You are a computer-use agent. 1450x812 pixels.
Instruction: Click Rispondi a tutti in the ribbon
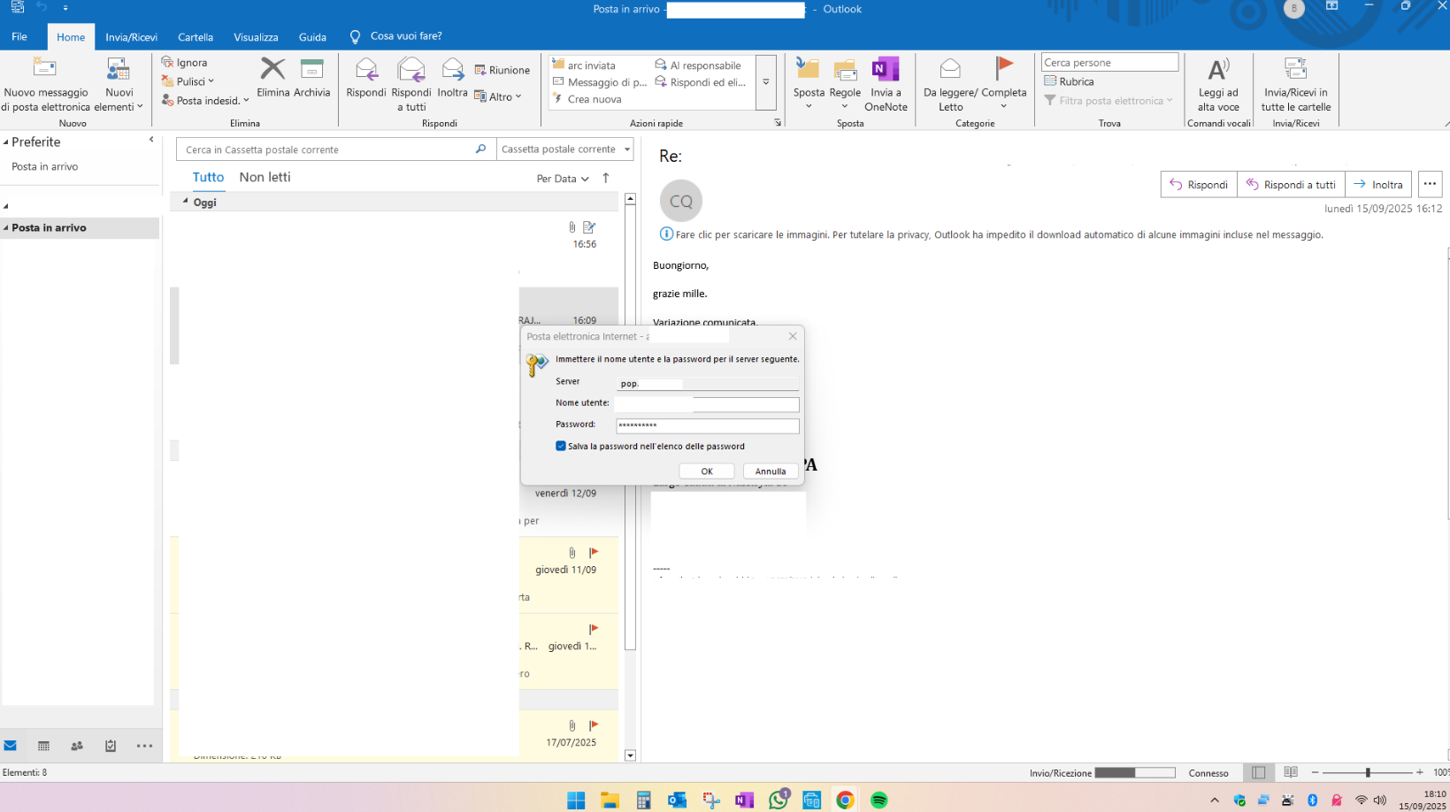[x=411, y=84]
